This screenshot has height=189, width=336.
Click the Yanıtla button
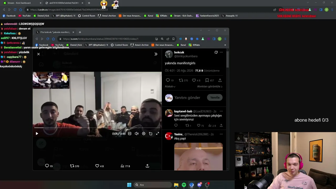click(215, 98)
